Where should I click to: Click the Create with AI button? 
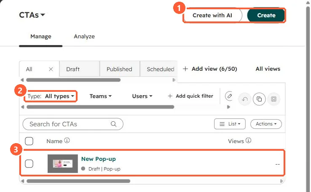point(212,15)
